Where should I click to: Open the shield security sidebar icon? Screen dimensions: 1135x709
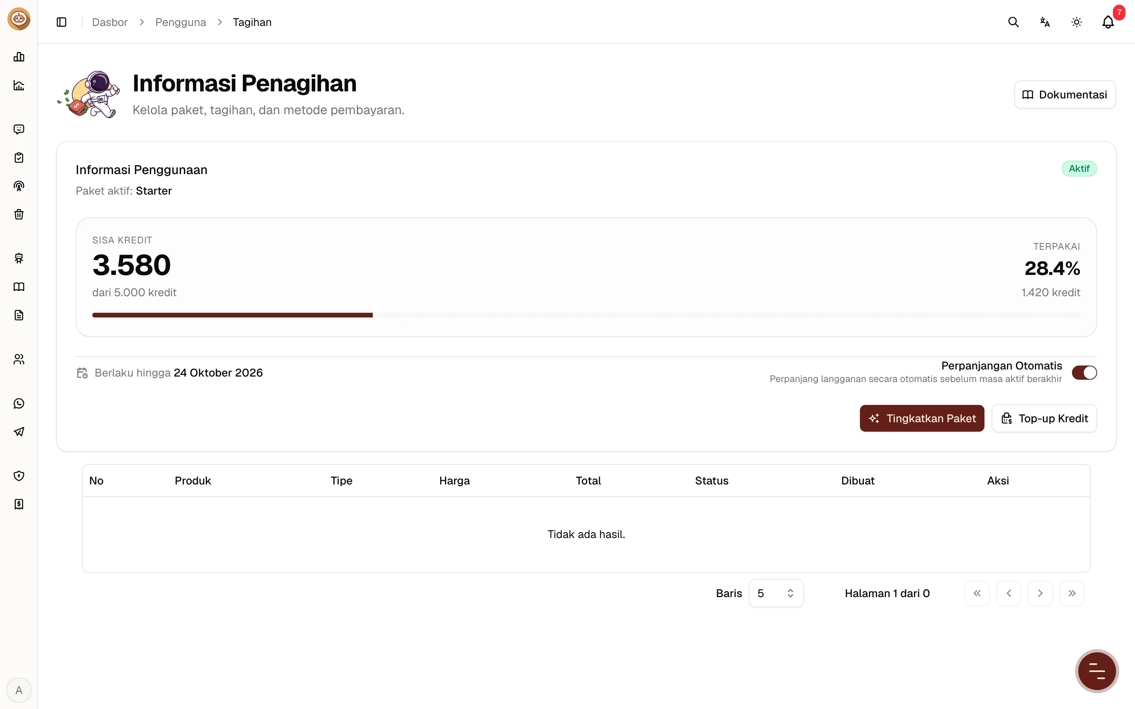coord(19,476)
